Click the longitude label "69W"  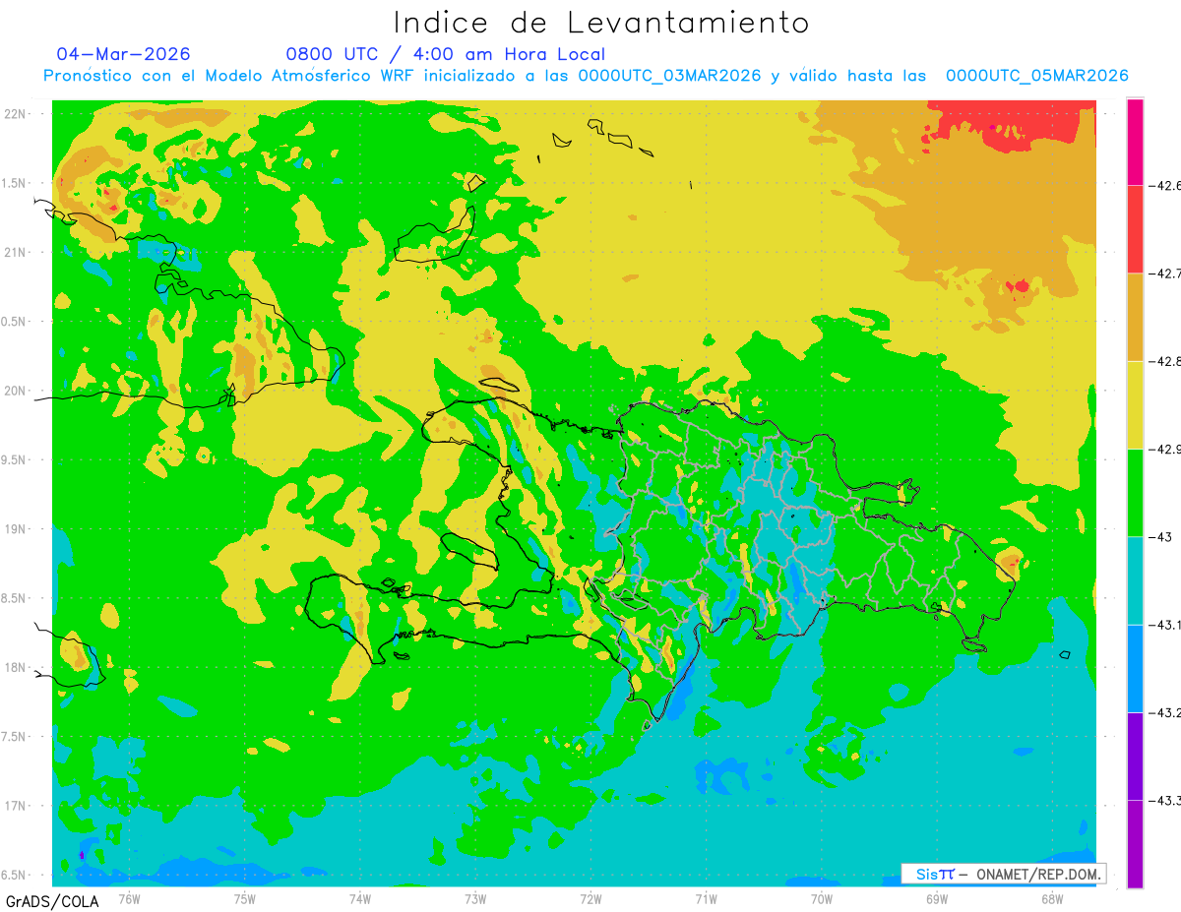[x=937, y=899]
